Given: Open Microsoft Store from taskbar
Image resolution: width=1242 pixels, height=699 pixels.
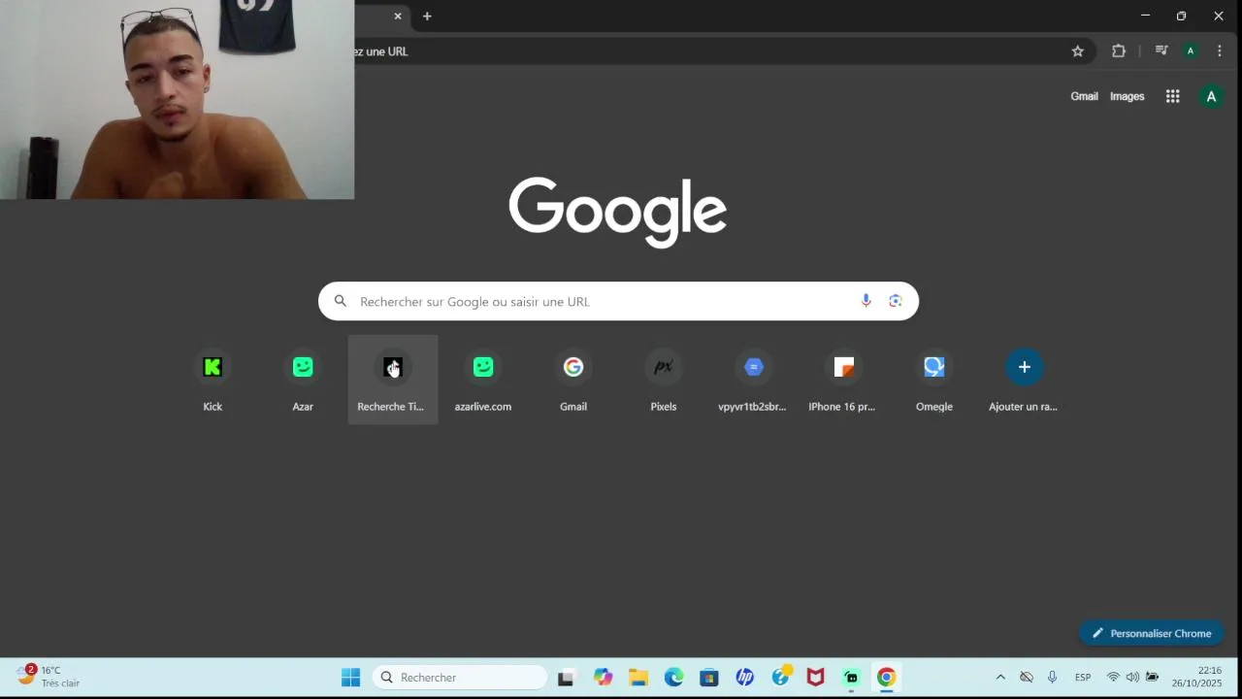Looking at the screenshot, I should click(709, 678).
